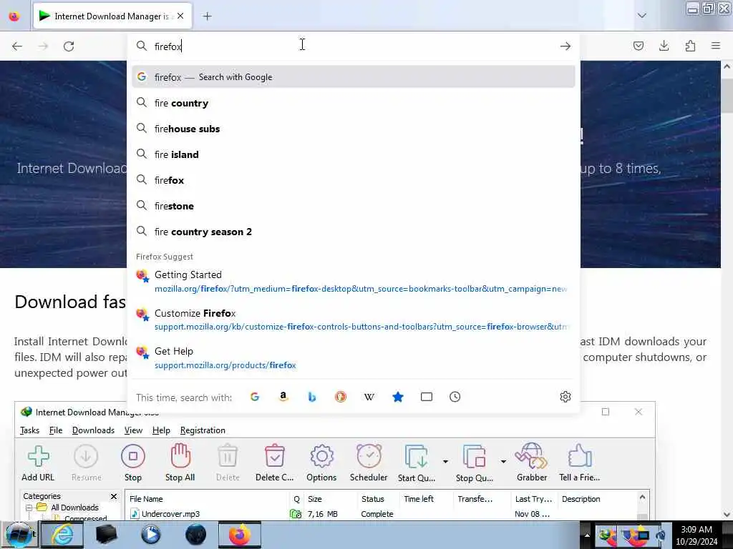Expand the List all tabs chevron

[642, 16]
